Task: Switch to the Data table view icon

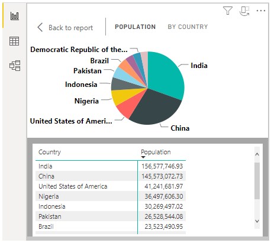Action: [x=14, y=41]
